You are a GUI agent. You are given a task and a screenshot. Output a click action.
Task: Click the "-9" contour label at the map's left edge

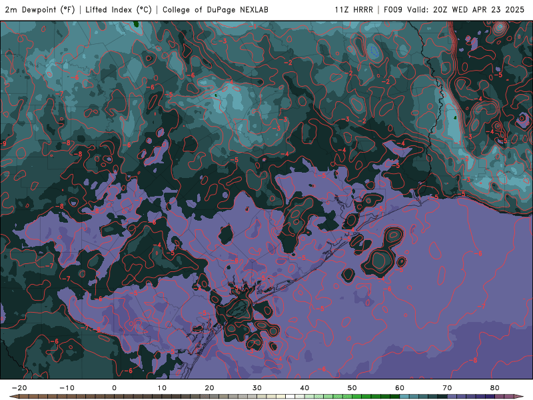pyautogui.click(x=3, y=143)
